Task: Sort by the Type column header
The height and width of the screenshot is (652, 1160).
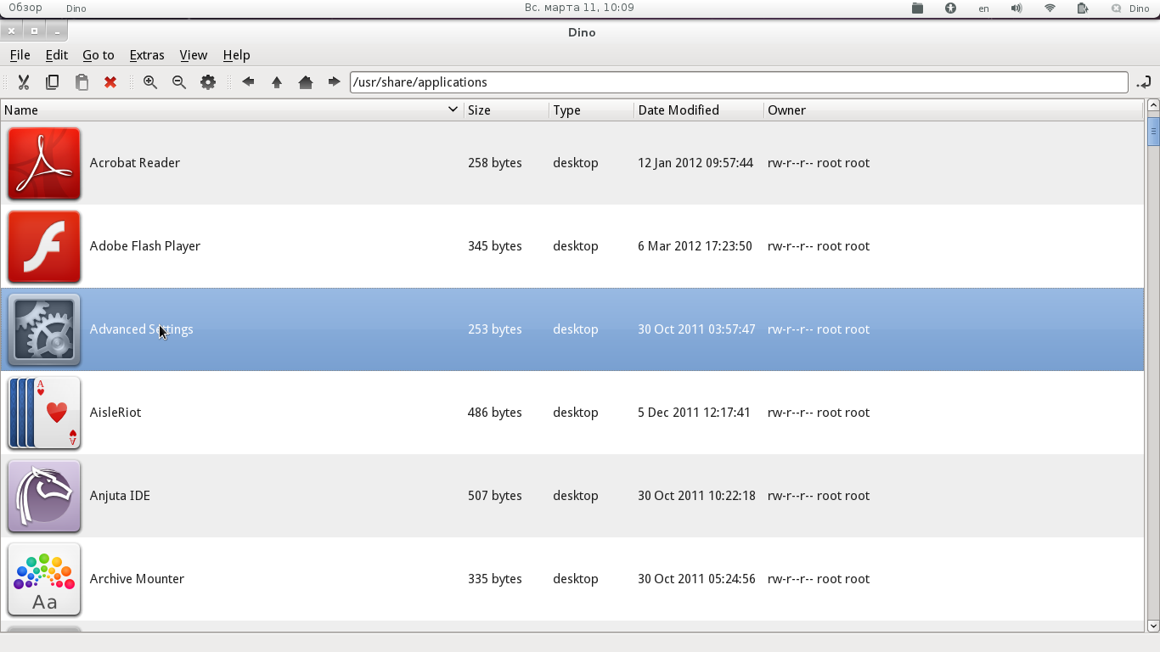Action: coord(591,110)
